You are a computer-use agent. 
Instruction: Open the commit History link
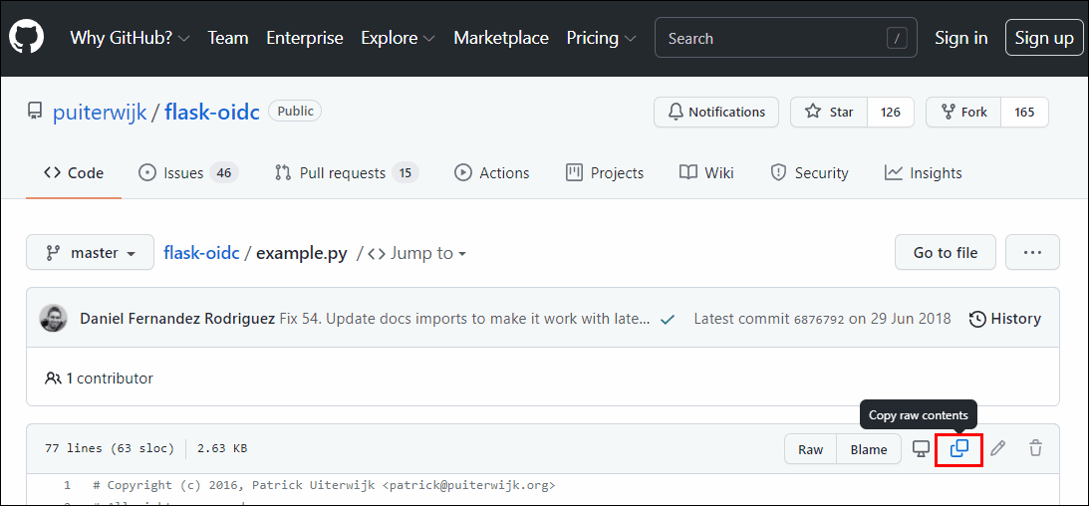[1004, 319]
